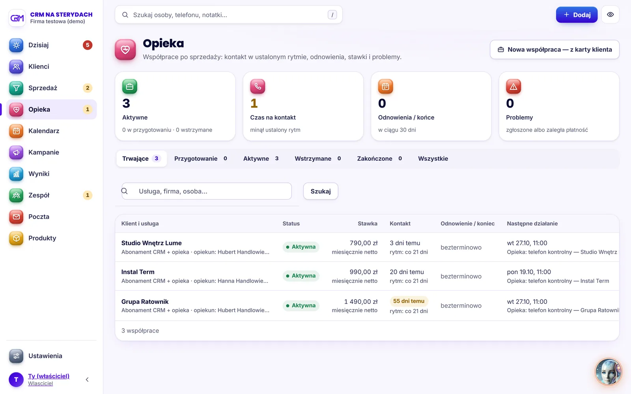The height and width of the screenshot is (394, 631).
Task: Click the Czas na kontakt card label
Action: 273,117
